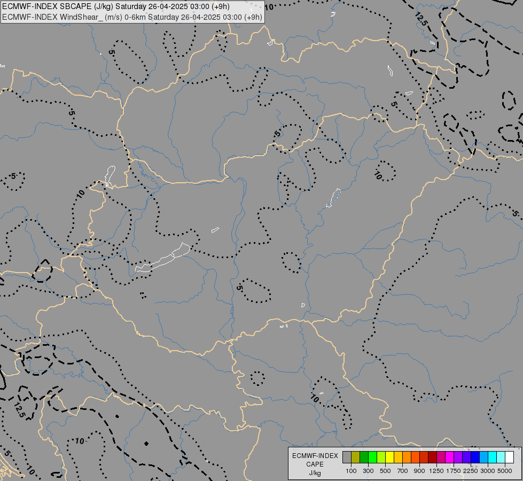The width and height of the screenshot is (523, 481).
Task: Select the olive swatch in CAPE legend
Action: 356,457
